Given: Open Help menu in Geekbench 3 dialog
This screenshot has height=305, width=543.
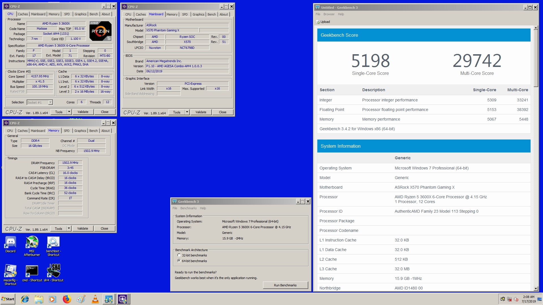Looking at the screenshot, I should pos(203,208).
